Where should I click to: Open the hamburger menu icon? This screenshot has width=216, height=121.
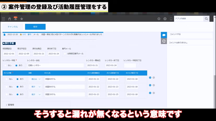4,19
